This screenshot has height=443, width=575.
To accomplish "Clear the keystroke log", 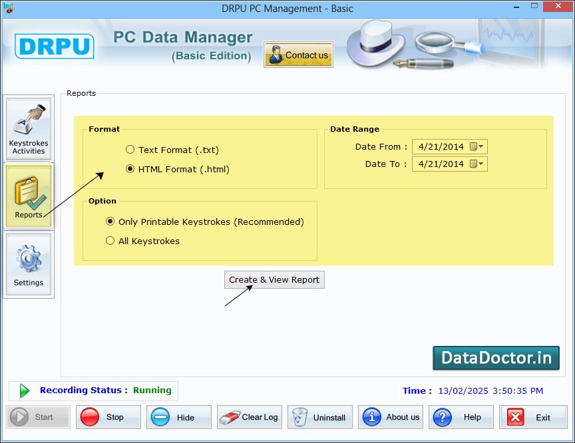I will coord(249,417).
